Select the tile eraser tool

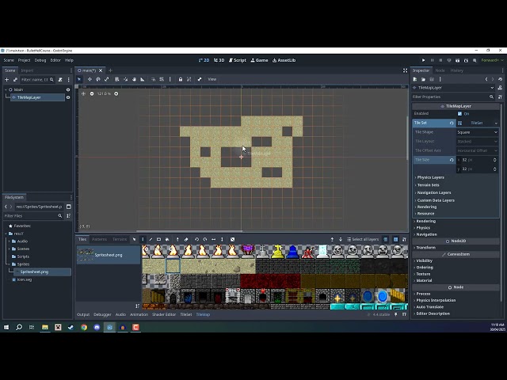[186, 239]
